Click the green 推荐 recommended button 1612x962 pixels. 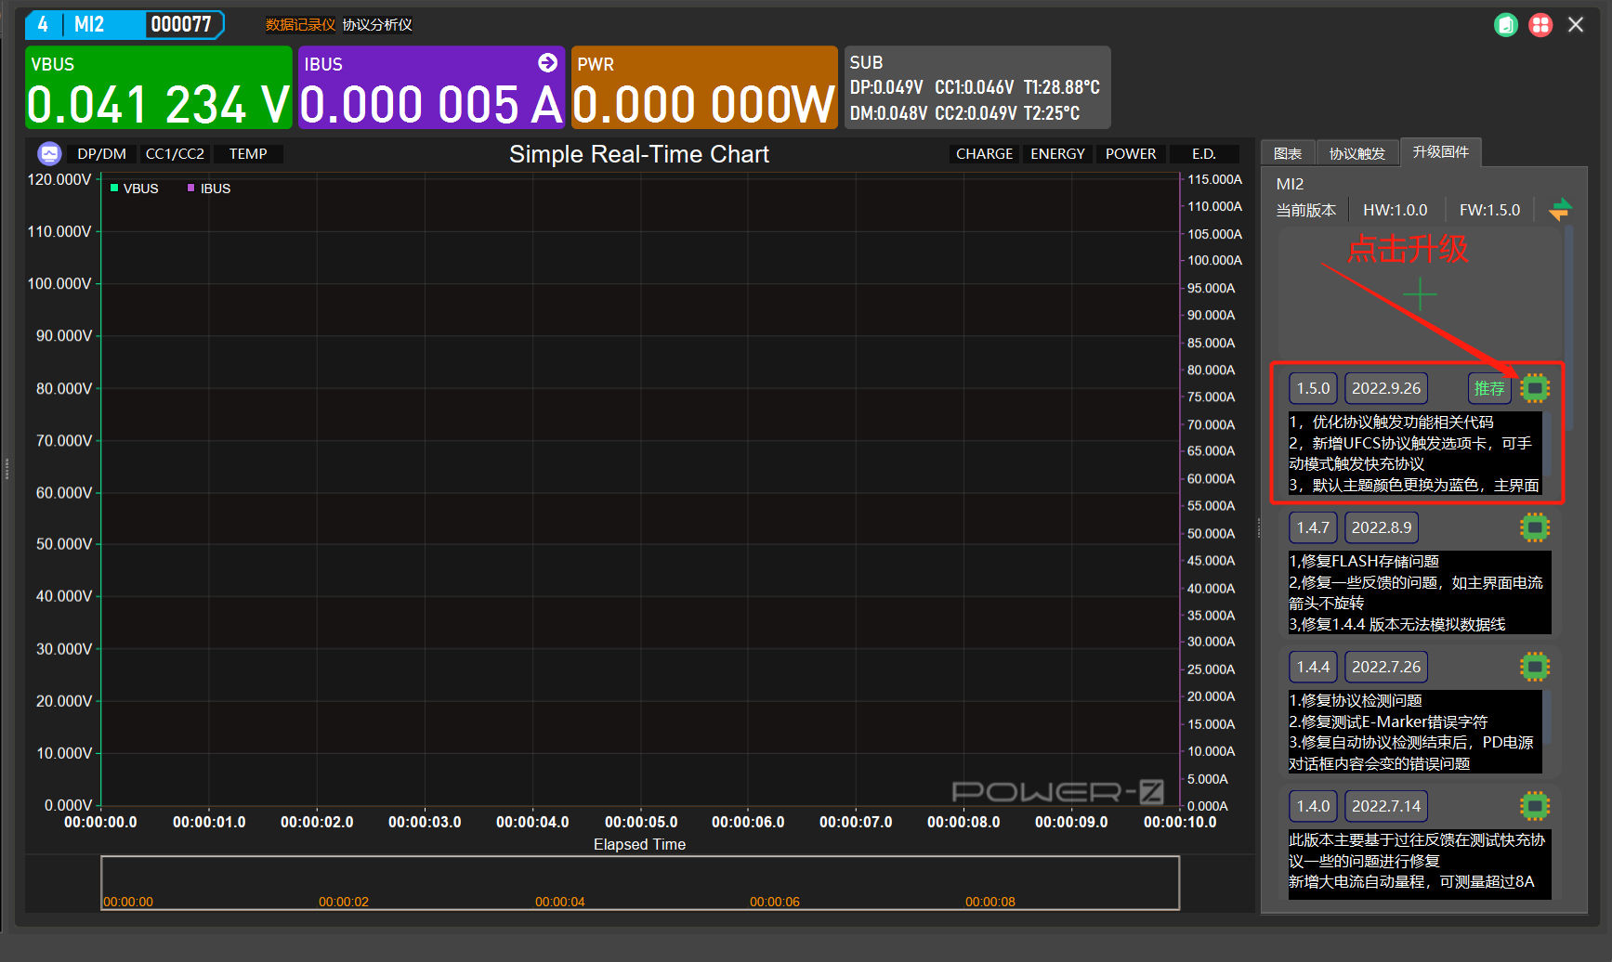tap(1489, 388)
